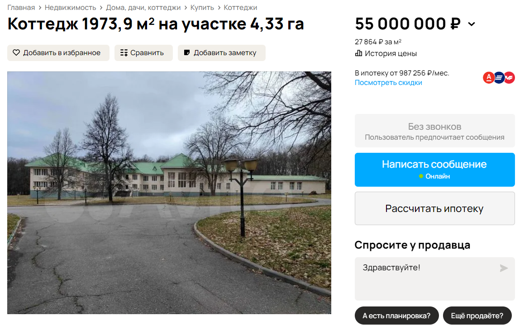Click the compare list icon
The image size is (529, 325).
pos(124,52)
